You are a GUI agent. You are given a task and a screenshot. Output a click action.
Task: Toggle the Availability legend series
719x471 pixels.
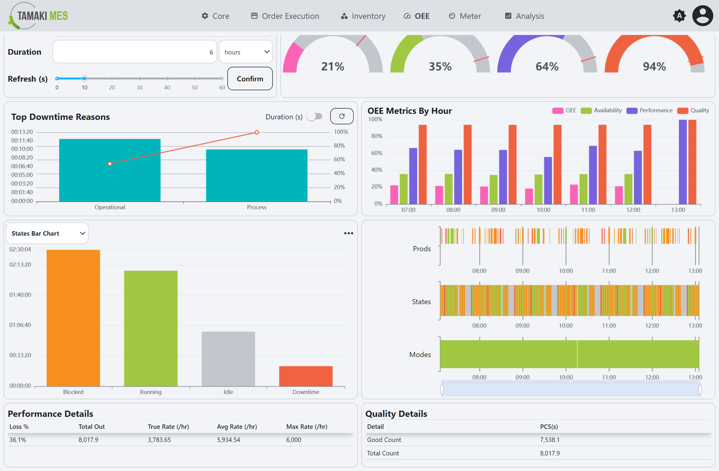[x=601, y=110]
